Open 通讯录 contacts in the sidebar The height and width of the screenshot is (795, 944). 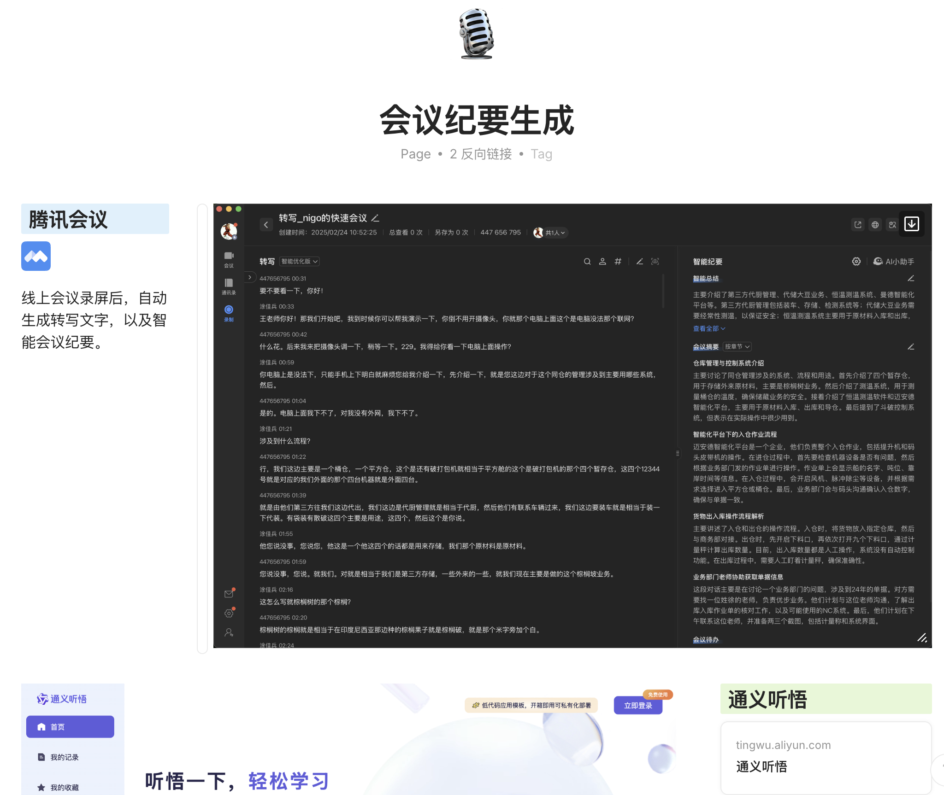coord(229,286)
